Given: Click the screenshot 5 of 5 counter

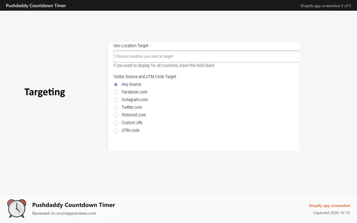Looking at the screenshot, I should pyautogui.click(x=326, y=6).
